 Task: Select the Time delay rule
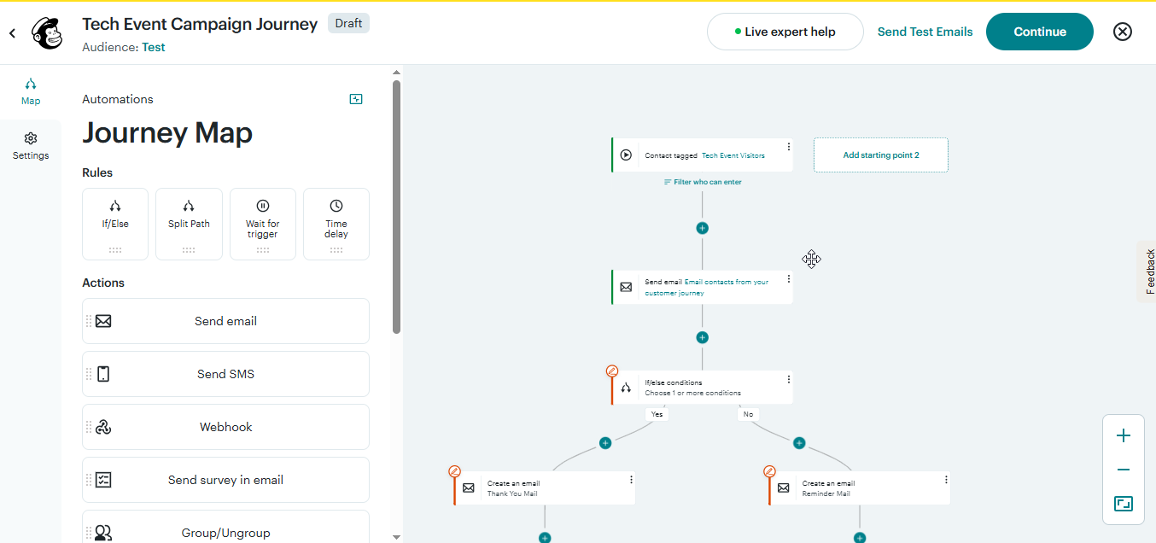[x=336, y=224]
